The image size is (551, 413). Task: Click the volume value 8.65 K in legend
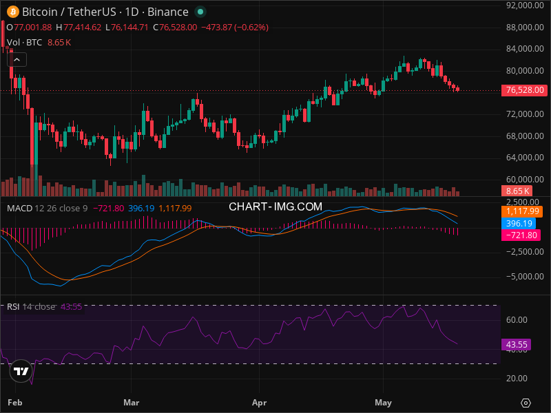pyautogui.click(x=59, y=43)
